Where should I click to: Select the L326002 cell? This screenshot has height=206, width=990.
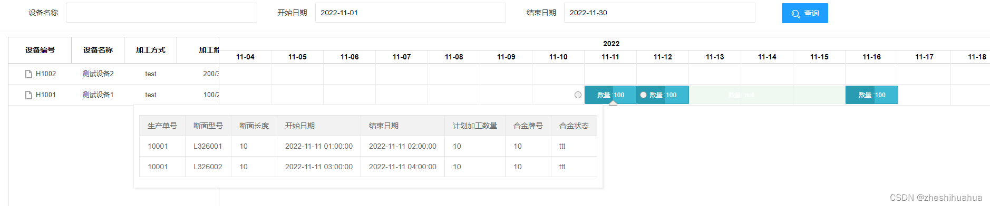208,167
